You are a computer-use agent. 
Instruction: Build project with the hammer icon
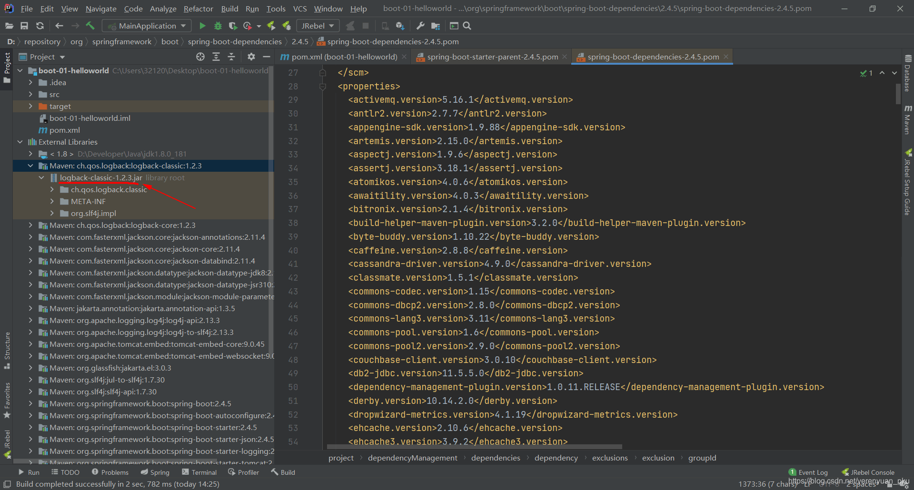click(90, 26)
